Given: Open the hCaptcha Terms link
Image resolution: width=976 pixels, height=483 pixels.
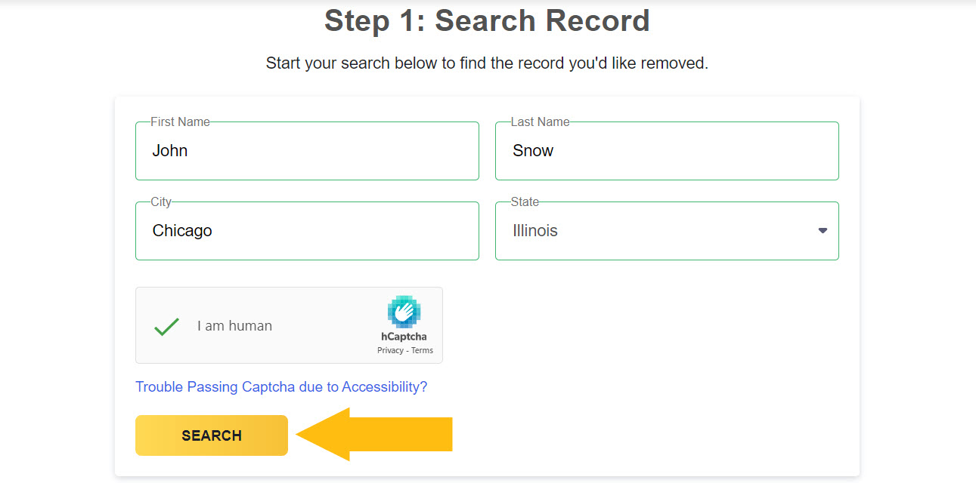Looking at the screenshot, I should coord(422,350).
